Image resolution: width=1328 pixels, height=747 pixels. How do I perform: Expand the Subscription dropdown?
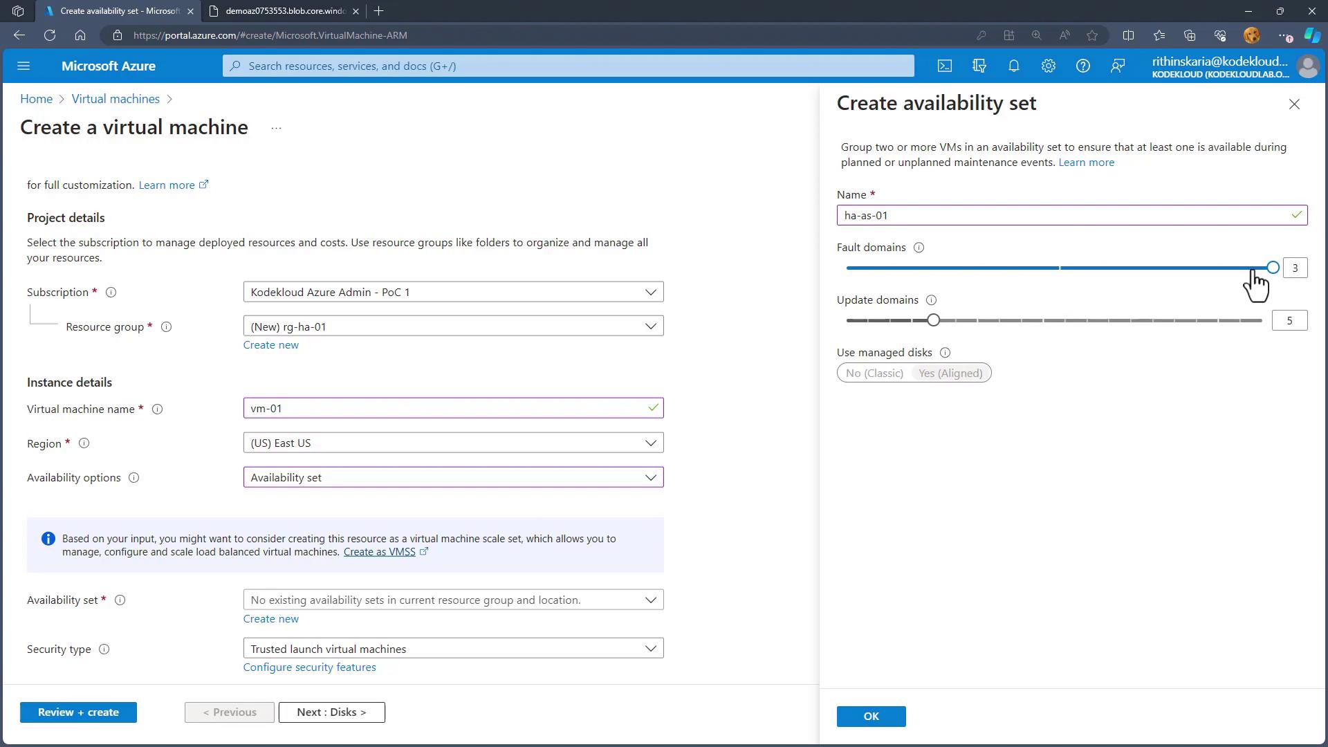click(x=453, y=292)
